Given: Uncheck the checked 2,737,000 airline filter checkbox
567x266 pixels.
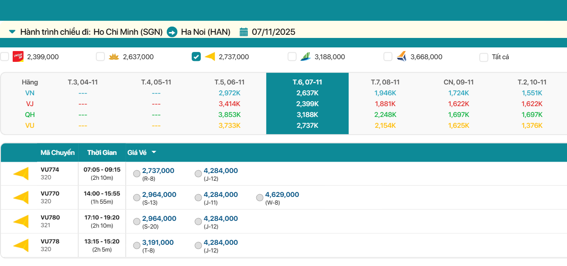Looking at the screenshot, I should pyautogui.click(x=196, y=57).
